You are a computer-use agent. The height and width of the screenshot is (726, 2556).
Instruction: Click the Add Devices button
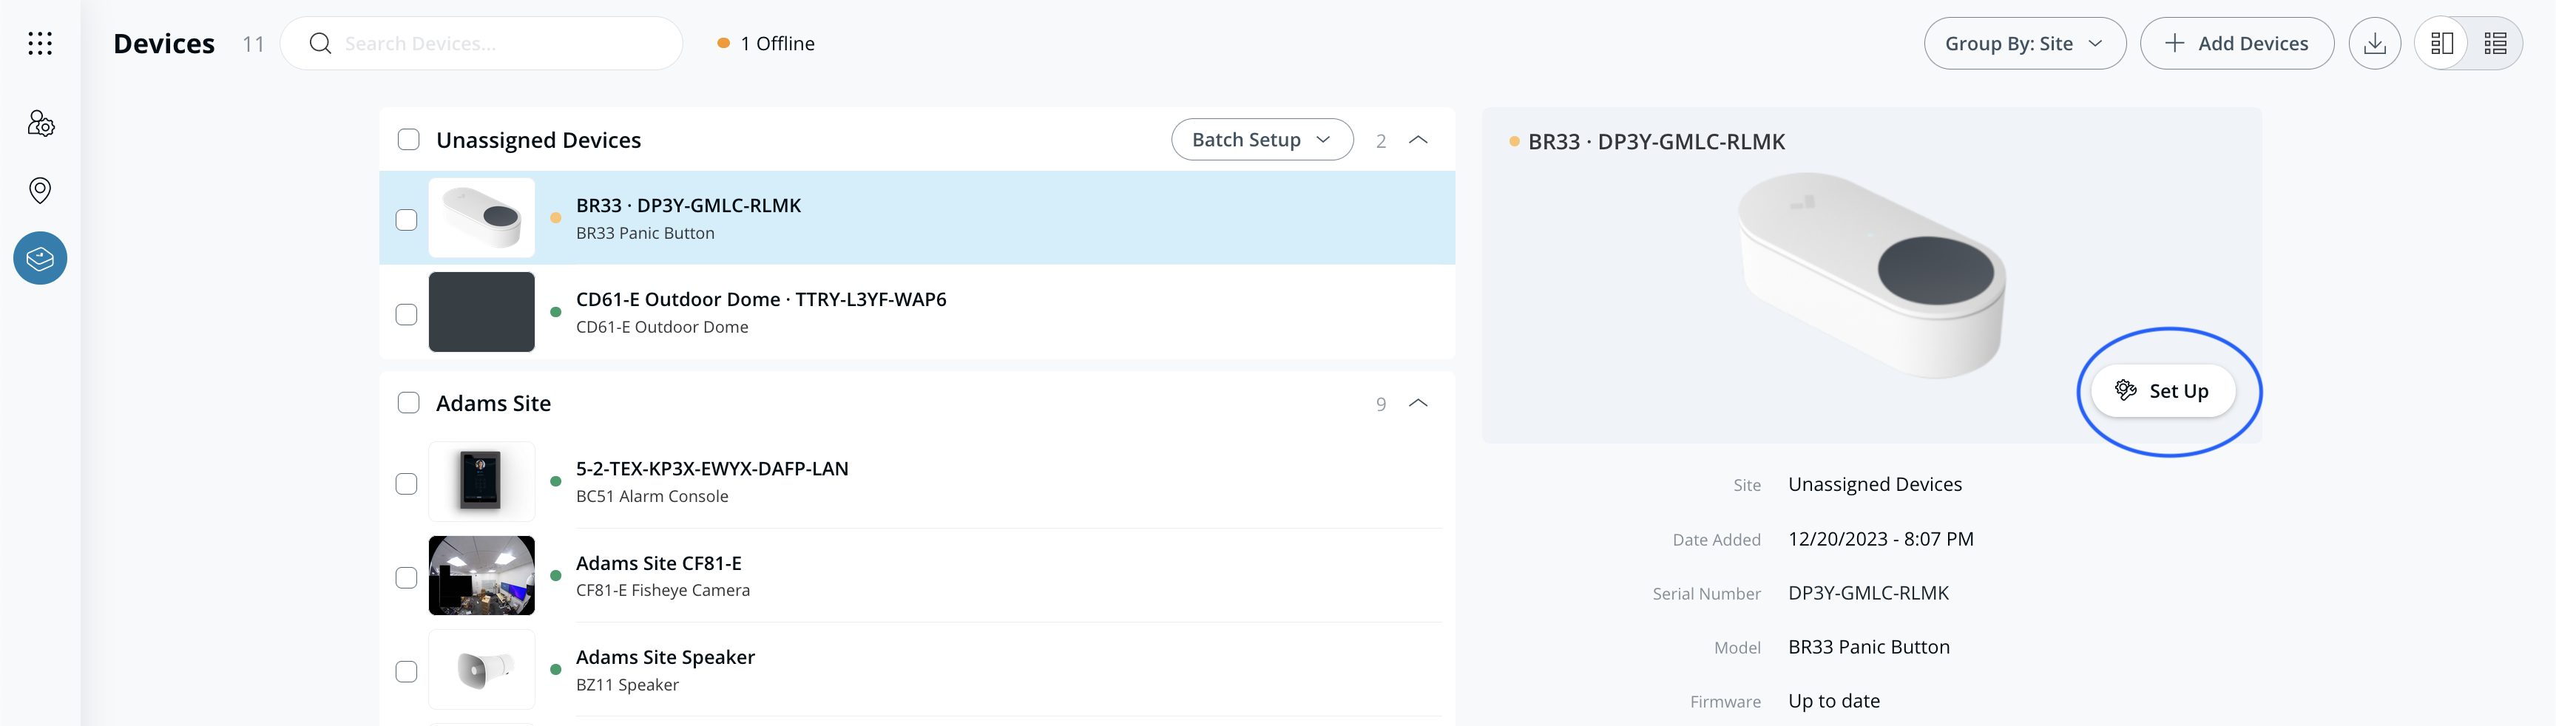coord(2236,44)
